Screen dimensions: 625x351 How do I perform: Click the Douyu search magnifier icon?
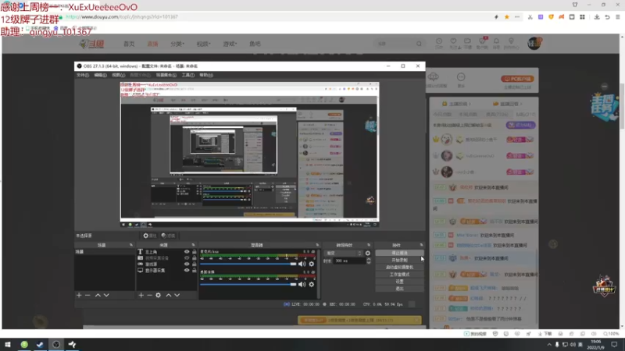419,44
